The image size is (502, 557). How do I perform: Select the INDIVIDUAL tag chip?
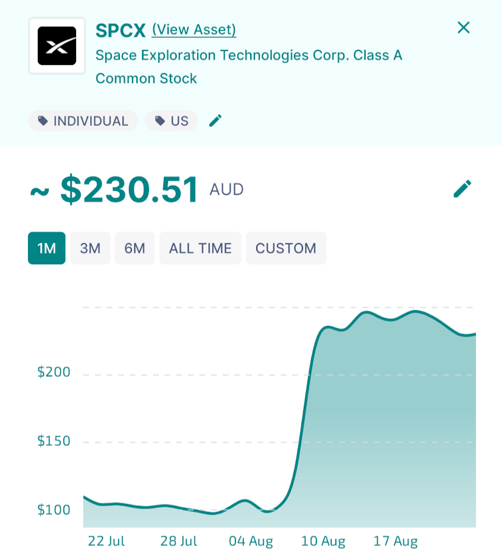83,121
